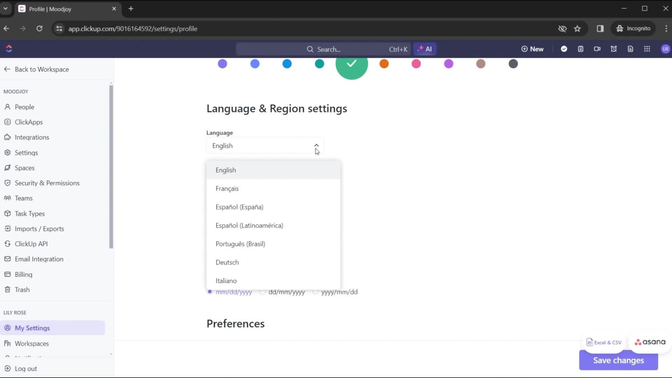Open ClickApps settings section
This screenshot has width=672, height=378.
click(x=28, y=122)
